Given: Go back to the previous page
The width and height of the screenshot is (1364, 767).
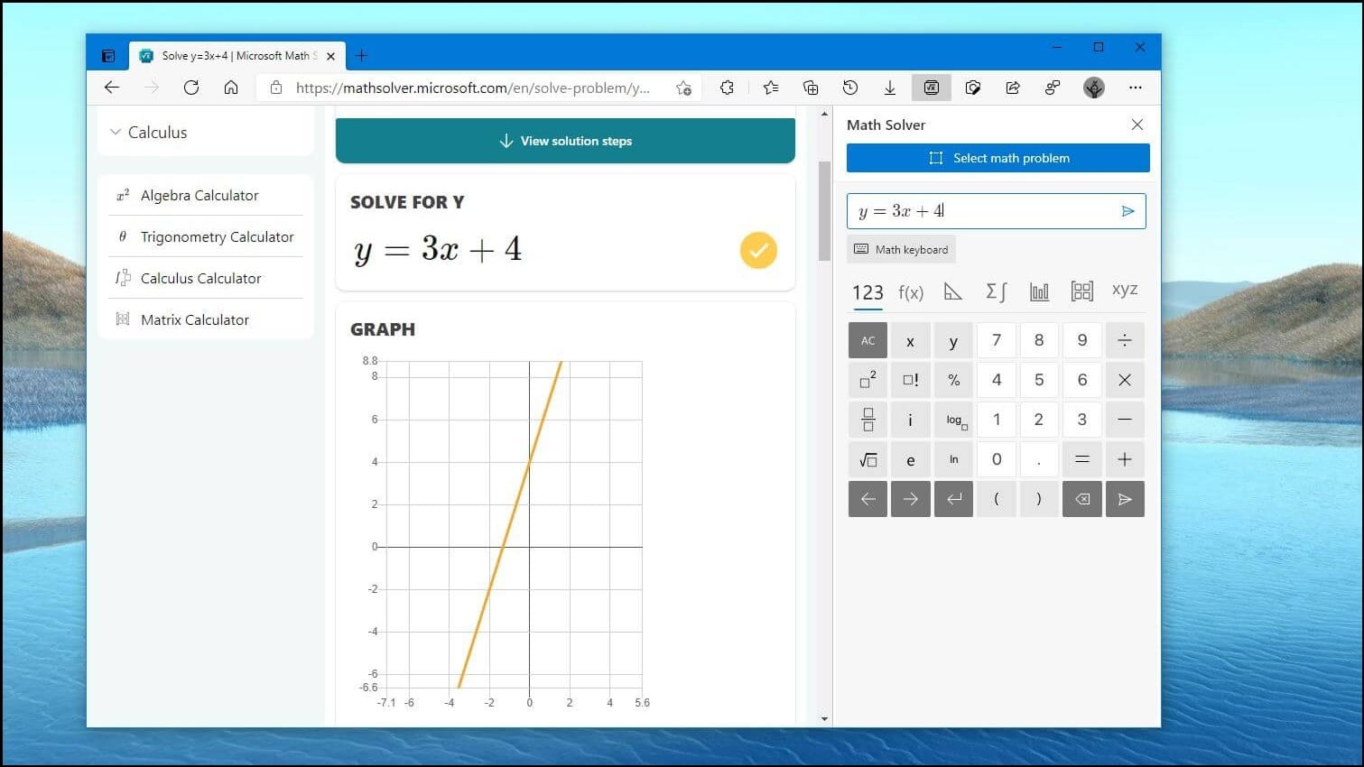Looking at the screenshot, I should coord(112,88).
